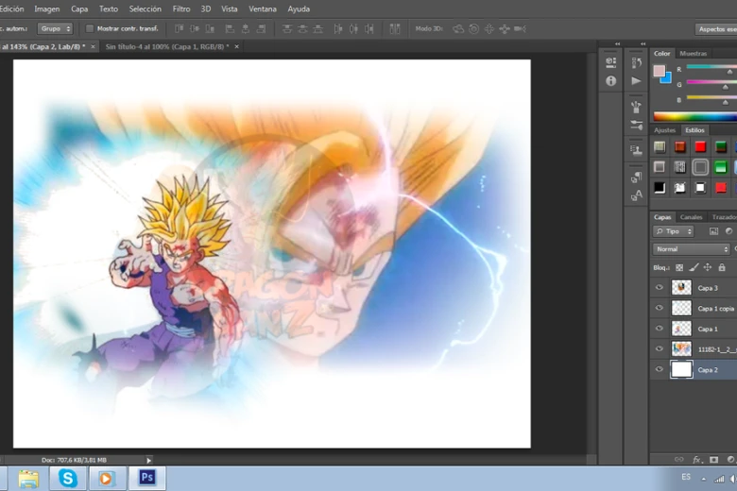
Task: Click the distribute vertical centers icon
Action: pyautogui.click(x=302, y=28)
